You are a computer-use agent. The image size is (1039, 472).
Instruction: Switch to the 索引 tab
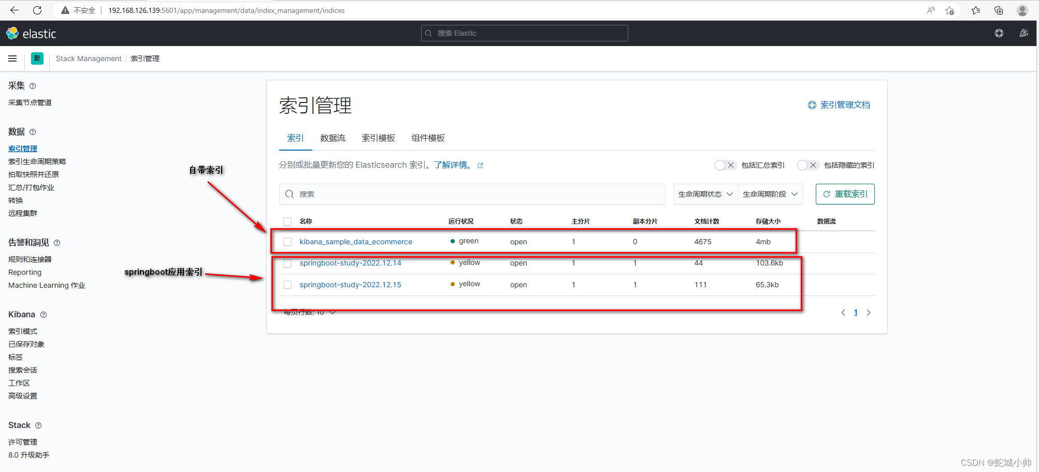click(295, 138)
